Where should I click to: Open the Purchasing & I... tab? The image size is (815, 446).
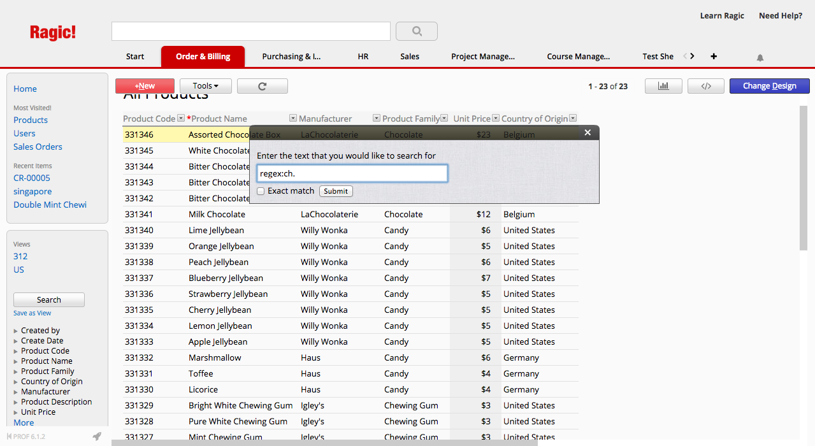[291, 57]
